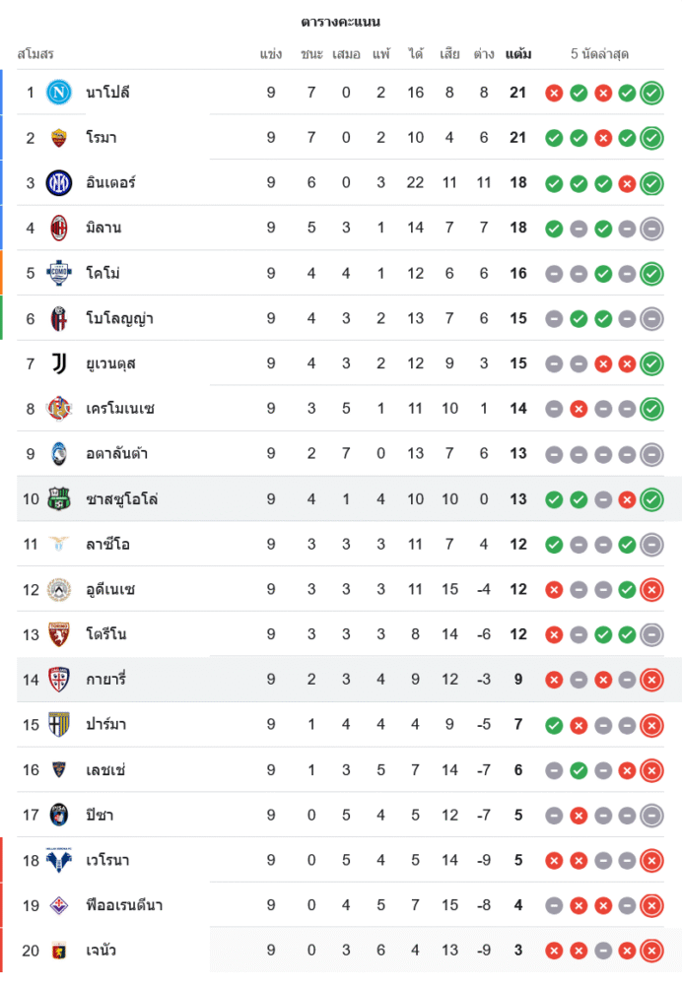Click the Roma club crest icon
Image resolution: width=682 pixels, height=985 pixels.
tap(59, 138)
